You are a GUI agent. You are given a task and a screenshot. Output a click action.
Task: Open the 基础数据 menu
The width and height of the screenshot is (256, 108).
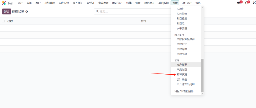(164, 3)
